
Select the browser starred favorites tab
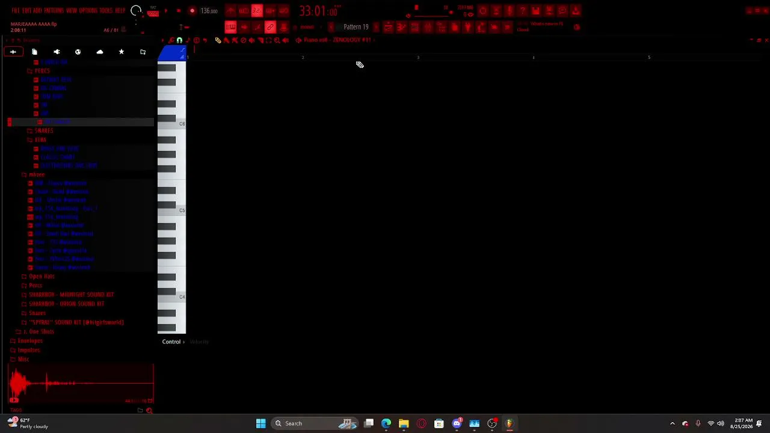tap(122, 52)
